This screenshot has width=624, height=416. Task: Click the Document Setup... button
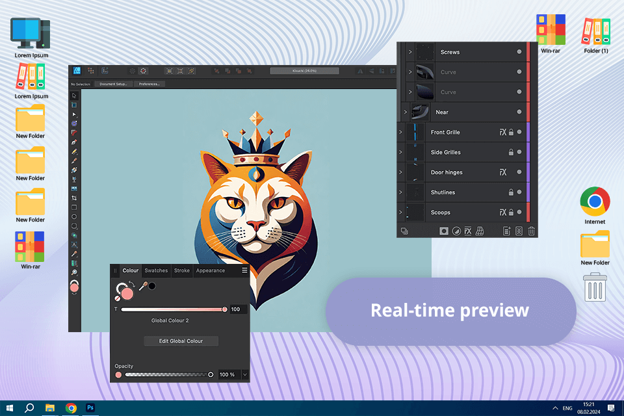[113, 84]
